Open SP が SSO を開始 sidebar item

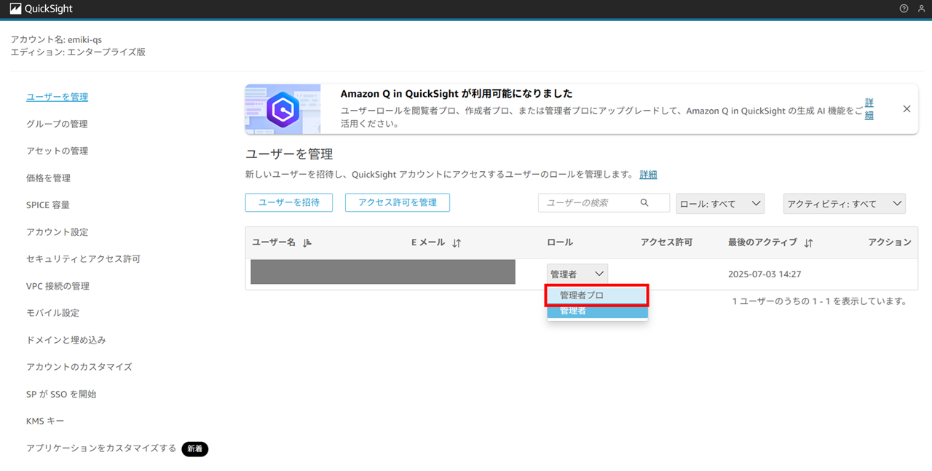(61, 394)
